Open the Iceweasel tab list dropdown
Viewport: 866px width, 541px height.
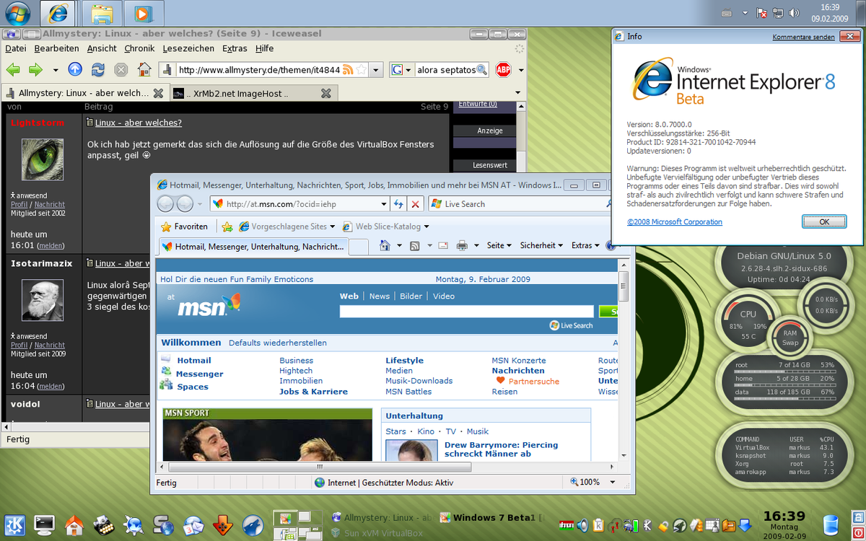517,93
